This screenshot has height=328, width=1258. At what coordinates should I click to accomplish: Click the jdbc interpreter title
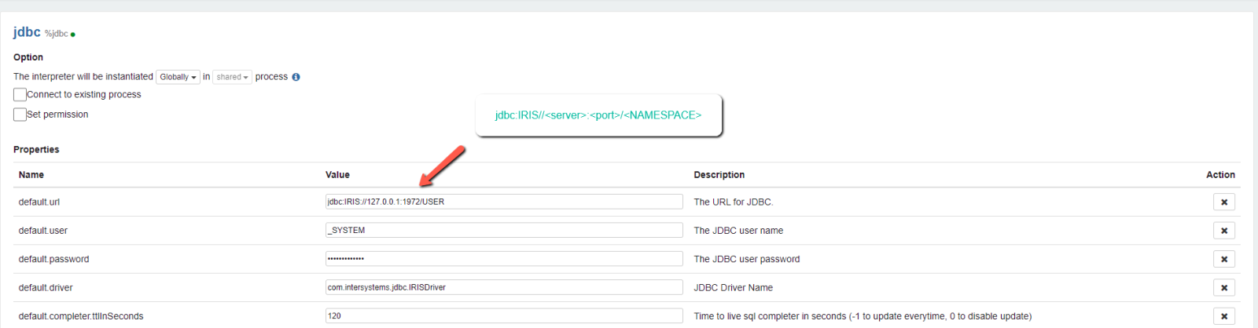tap(27, 32)
